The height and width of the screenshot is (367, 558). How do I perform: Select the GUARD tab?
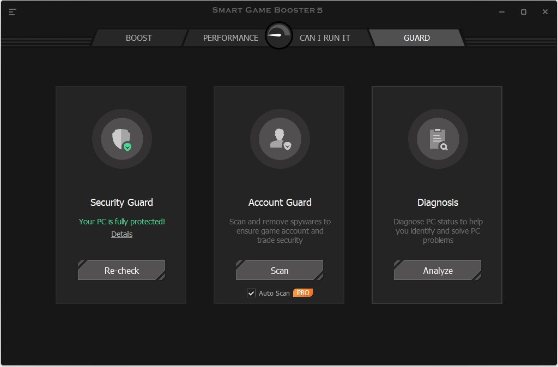click(417, 38)
